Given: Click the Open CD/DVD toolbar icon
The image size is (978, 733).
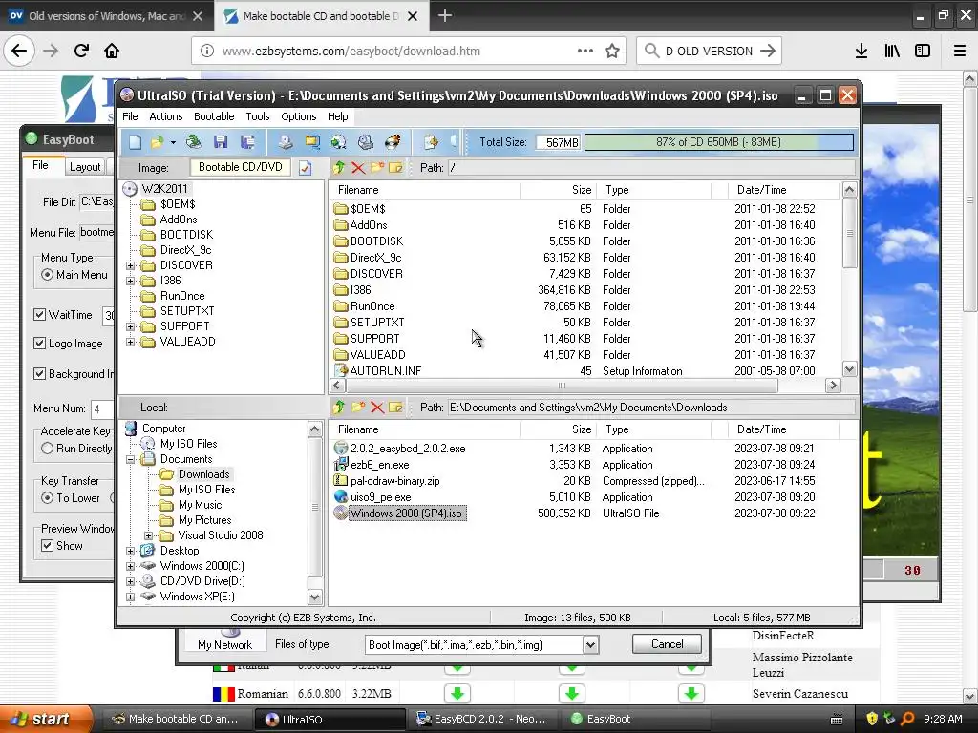Looking at the screenshot, I should pos(194,142).
